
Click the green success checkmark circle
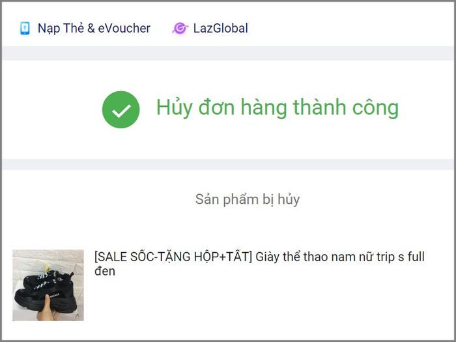click(x=121, y=109)
